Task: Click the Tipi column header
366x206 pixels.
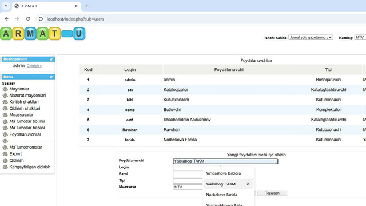Action: tap(328, 70)
